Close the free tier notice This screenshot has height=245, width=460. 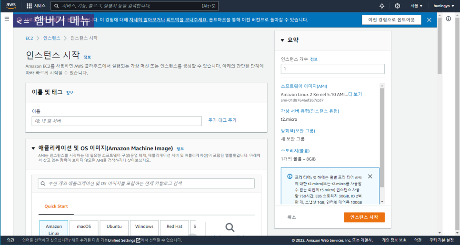point(370,176)
